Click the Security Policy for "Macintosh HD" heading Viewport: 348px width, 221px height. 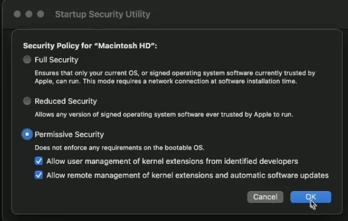(90, 46)
